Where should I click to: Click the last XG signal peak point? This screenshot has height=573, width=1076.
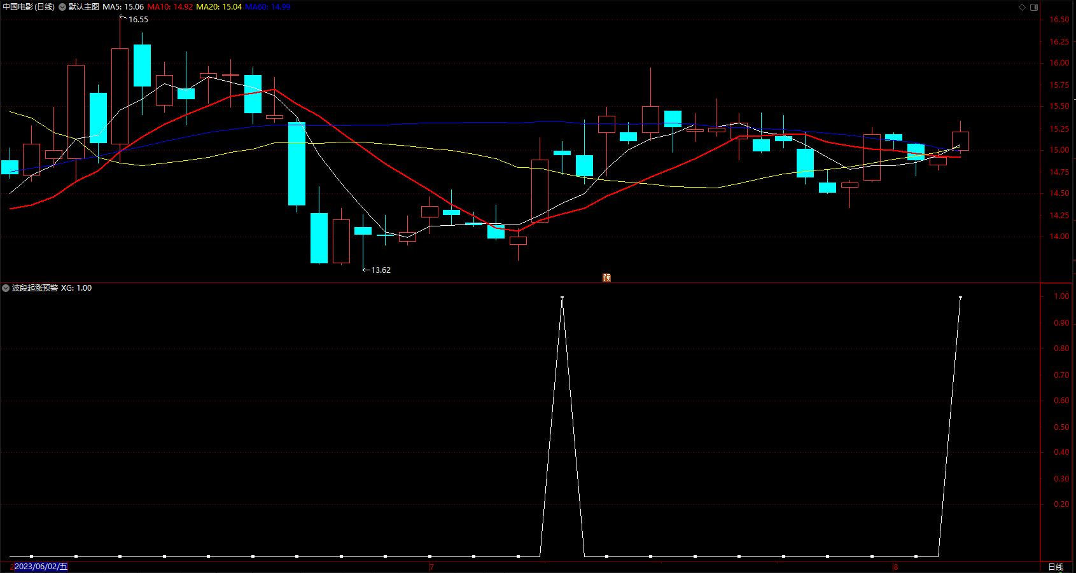tap(960, 297)
